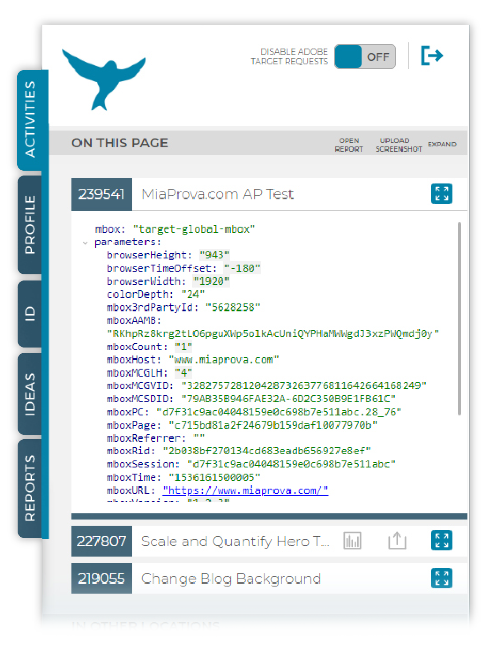Toggle Disable Adobe Target Requests switch
Image resolution: width=493 pixels, height=658 pixels.
[365, 57]
